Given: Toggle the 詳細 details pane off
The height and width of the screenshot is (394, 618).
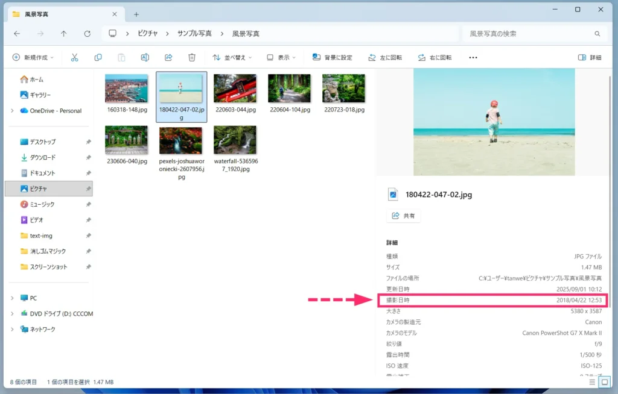Looking at the screenshot, I should (x=590, y=57).
